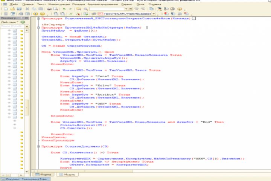Click the tree scrollbar up arrow
The image size is (271, 181).
27,31
